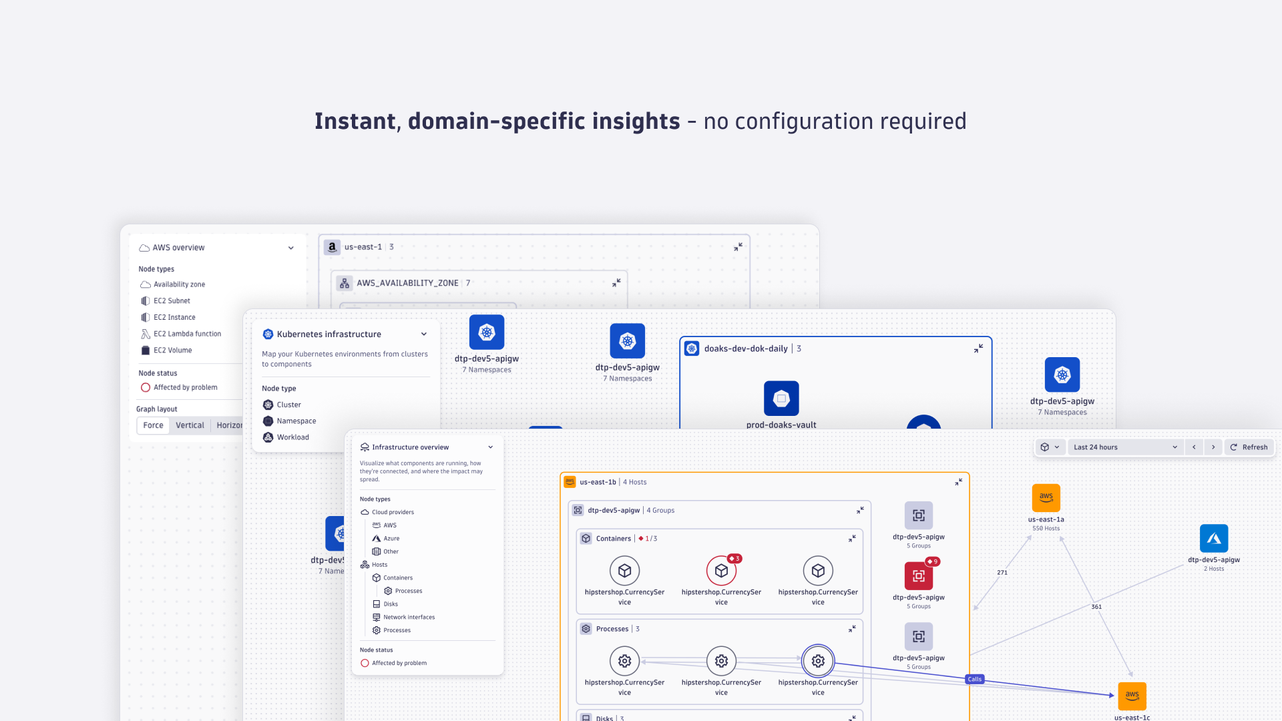1282x721 pixels.
Task: Collapse the Kubernetes infrastructure panel
Action: [423, 334]
